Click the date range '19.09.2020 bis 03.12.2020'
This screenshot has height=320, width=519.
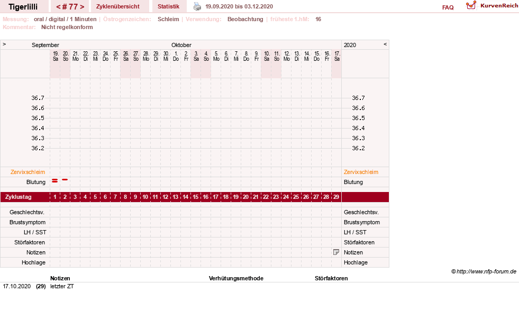239,6
